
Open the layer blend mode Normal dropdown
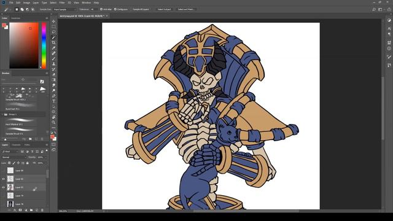tap(14, 157)
